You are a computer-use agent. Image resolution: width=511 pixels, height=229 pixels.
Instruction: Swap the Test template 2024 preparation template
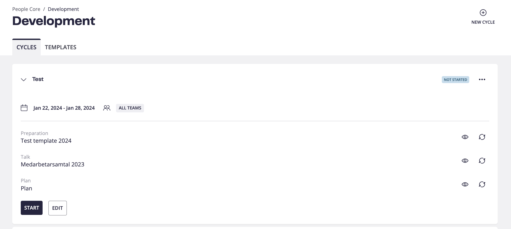pos(482,137)
